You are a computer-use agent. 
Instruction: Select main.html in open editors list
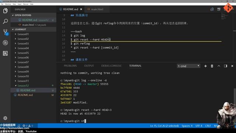pyautogui.click(x=34, y=25)
